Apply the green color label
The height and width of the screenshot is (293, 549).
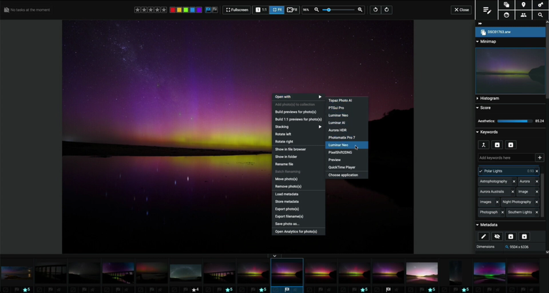186,10
